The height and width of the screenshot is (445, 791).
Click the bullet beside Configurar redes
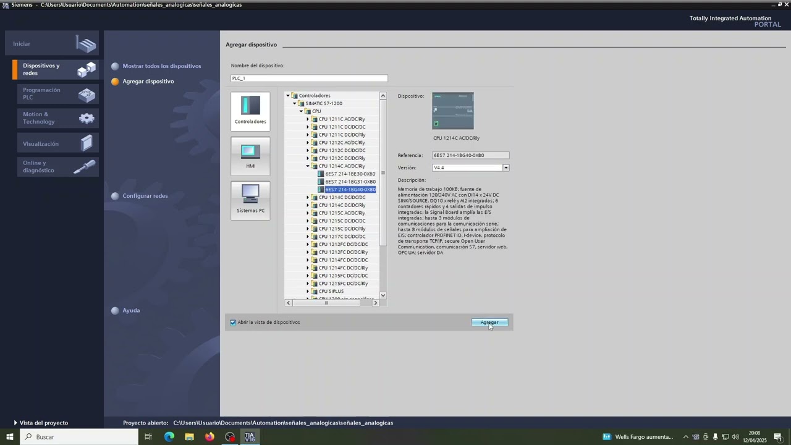pos(115,196)
